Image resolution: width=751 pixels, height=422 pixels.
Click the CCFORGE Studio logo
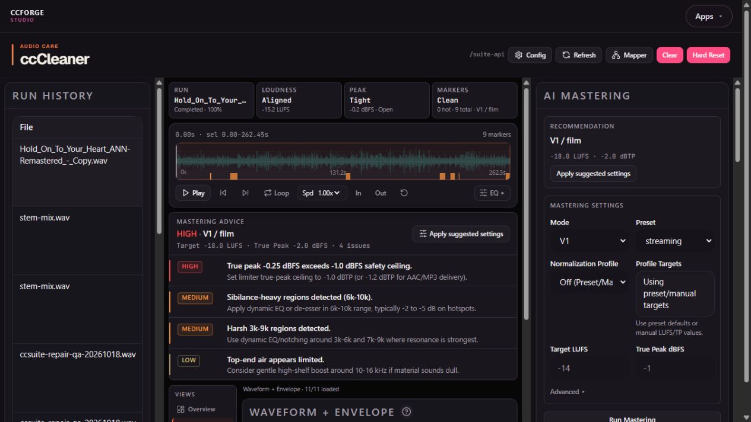27,15
